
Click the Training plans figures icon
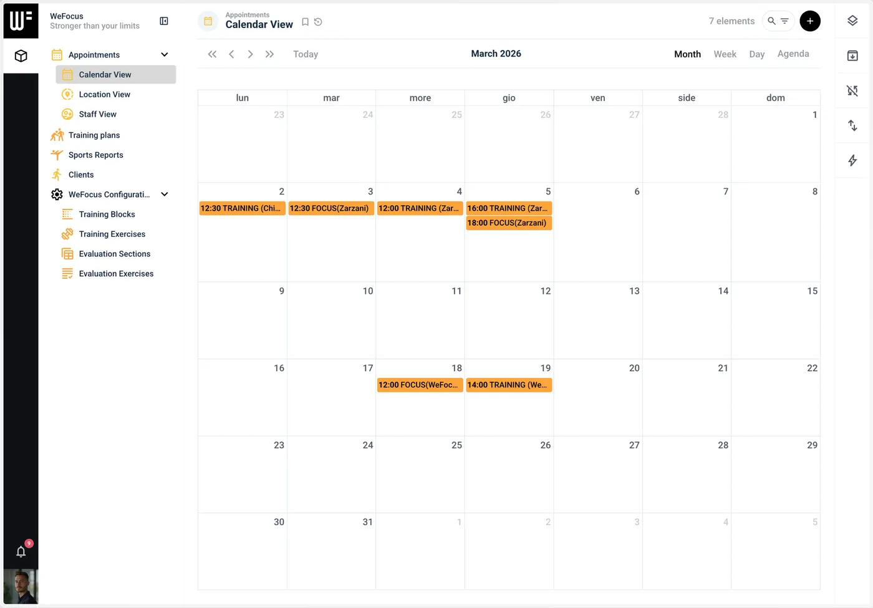click(x=57, y=135)
